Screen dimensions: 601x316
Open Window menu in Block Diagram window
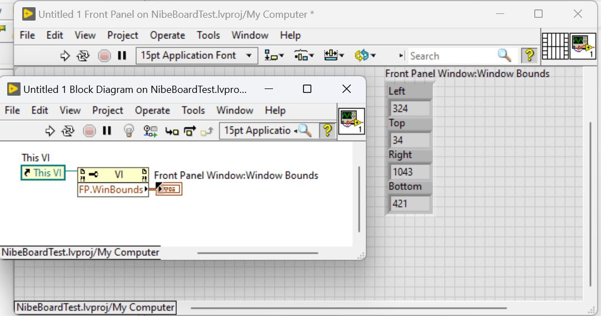[x=235, y=111]
